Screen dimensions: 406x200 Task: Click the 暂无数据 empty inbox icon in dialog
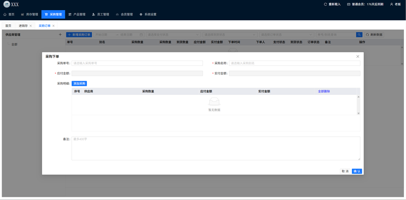coord(214,102)
